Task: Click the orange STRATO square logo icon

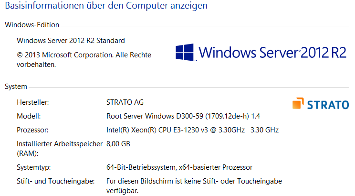Action: point(299,104)
